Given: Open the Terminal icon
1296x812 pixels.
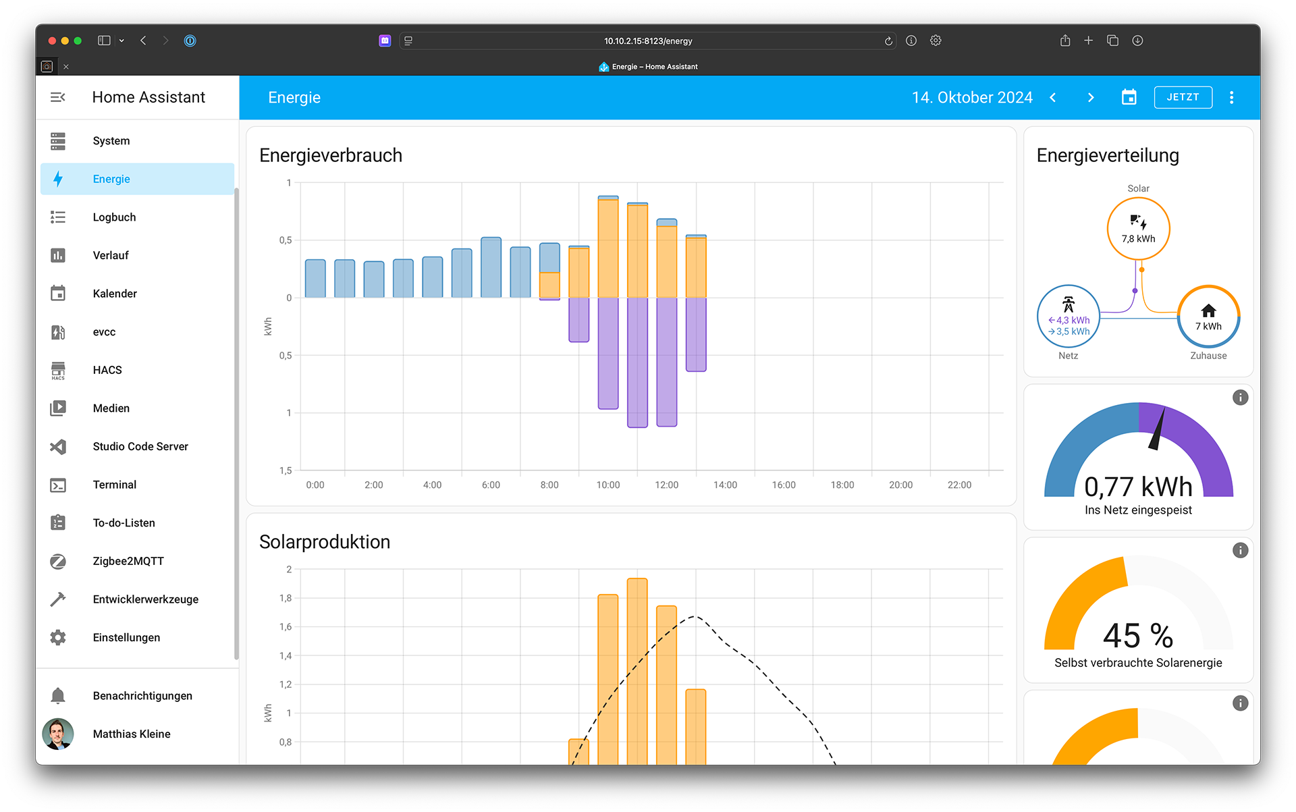Looking at the screenshot, I should click(x=58, y=485).
